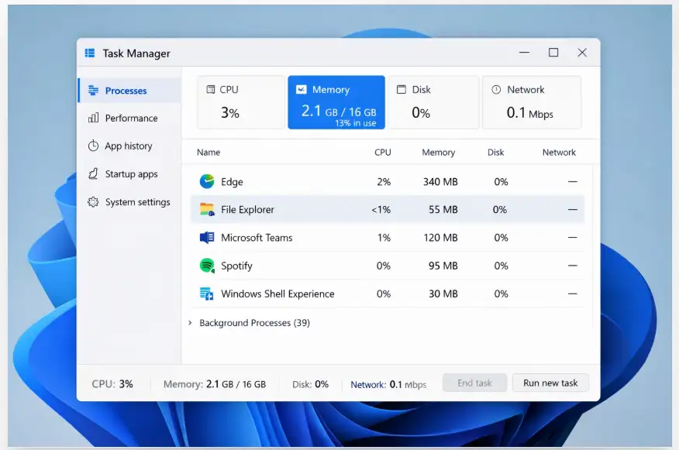Select the Performance icon in the sidebar
Image resolution: width=679 pixels, height=450 pixels.
pyautogui.click(x=94, y=118)
